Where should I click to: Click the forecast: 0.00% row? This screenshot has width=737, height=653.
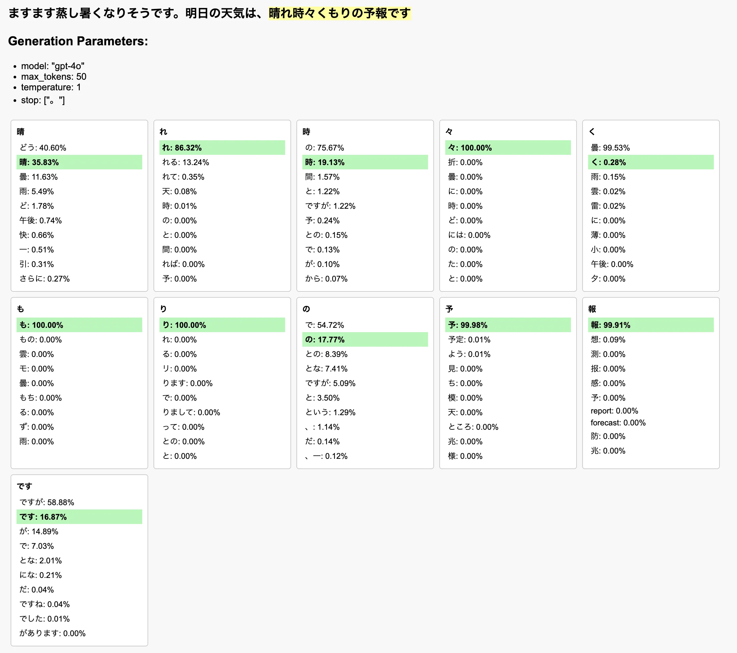coord(651,422)
